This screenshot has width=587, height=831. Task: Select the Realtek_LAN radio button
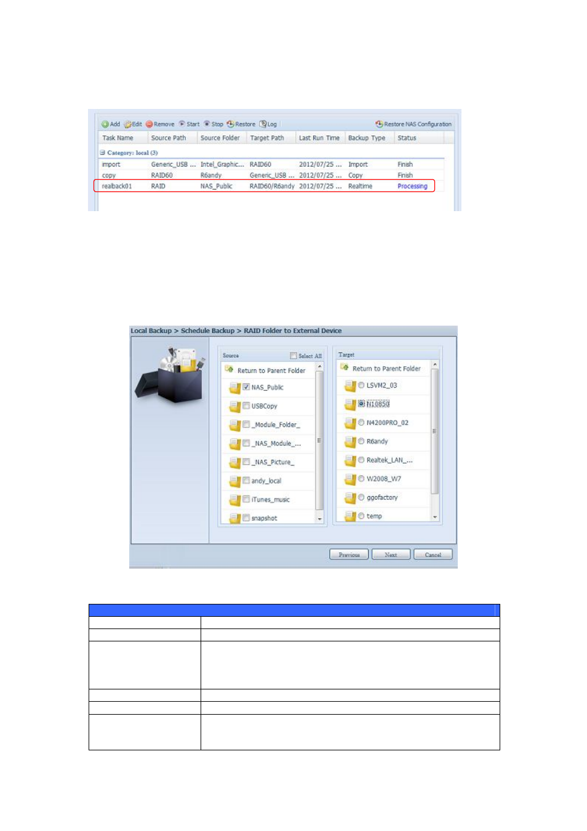[361, 460]
